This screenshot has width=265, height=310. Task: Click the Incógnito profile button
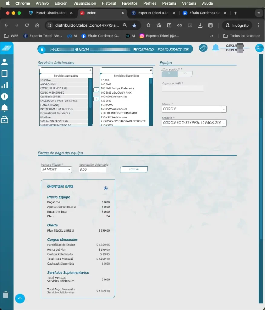[x=237, y=25]
